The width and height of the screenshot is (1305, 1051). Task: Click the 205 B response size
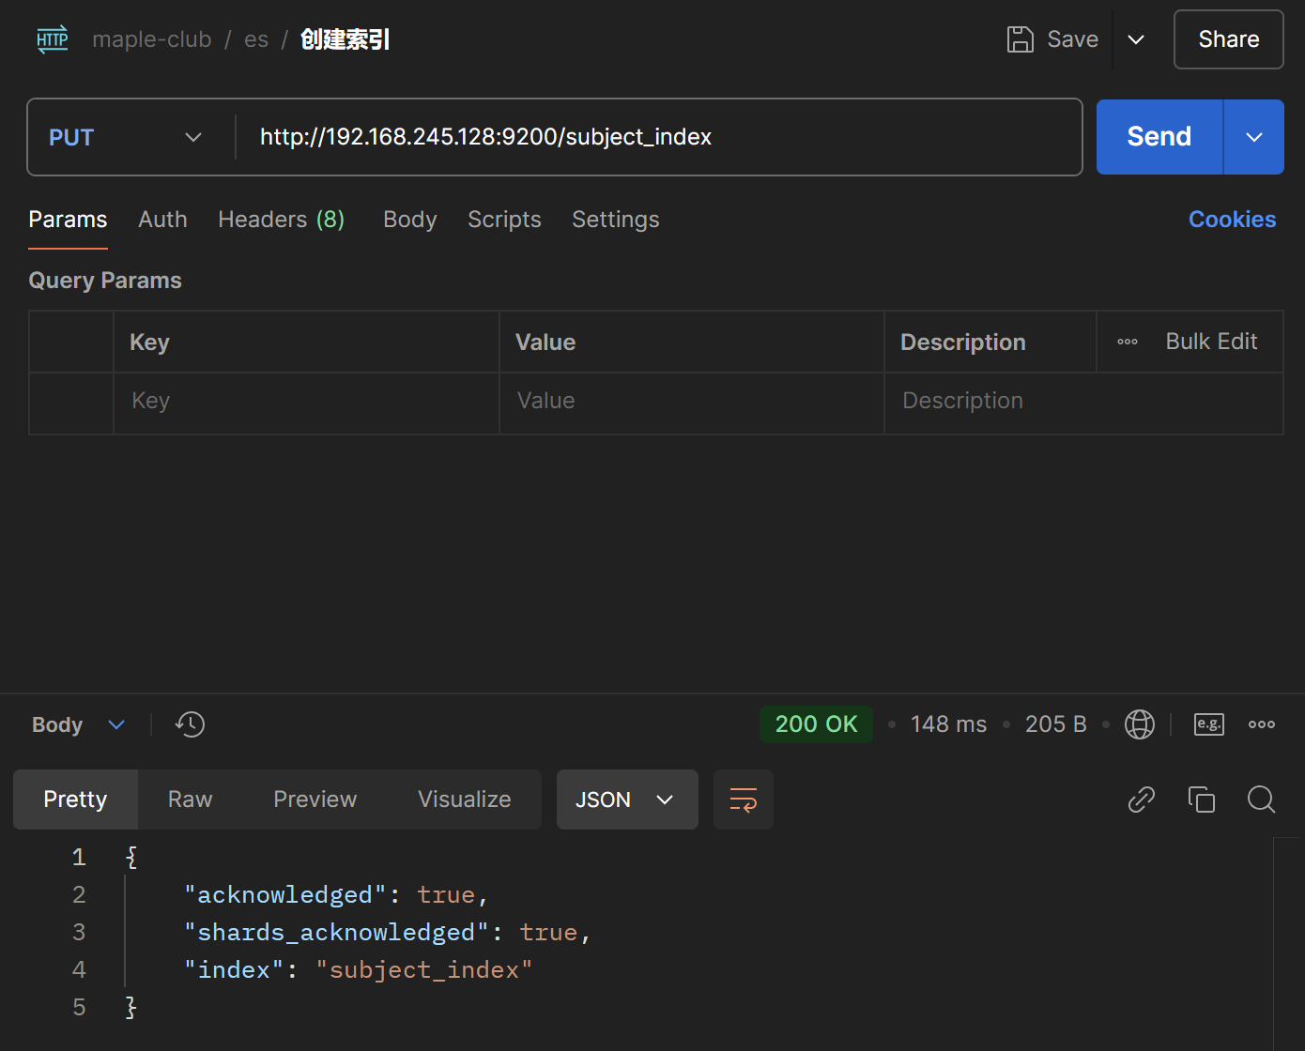click(x=1056, y=724)
